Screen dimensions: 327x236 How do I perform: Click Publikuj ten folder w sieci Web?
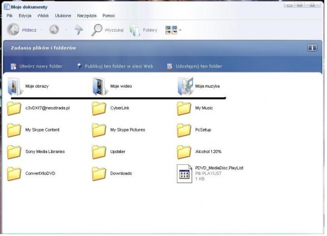pos(119,67)
